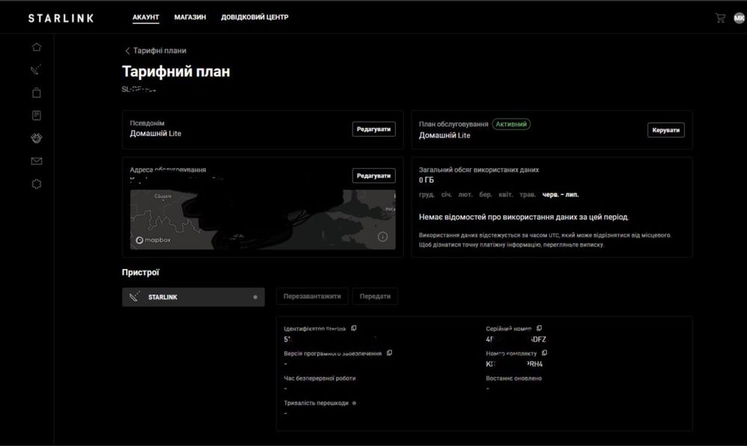This screenshot has width=747, height=446.
Task: Select the бер. month
Action: (x=486, y=194)
